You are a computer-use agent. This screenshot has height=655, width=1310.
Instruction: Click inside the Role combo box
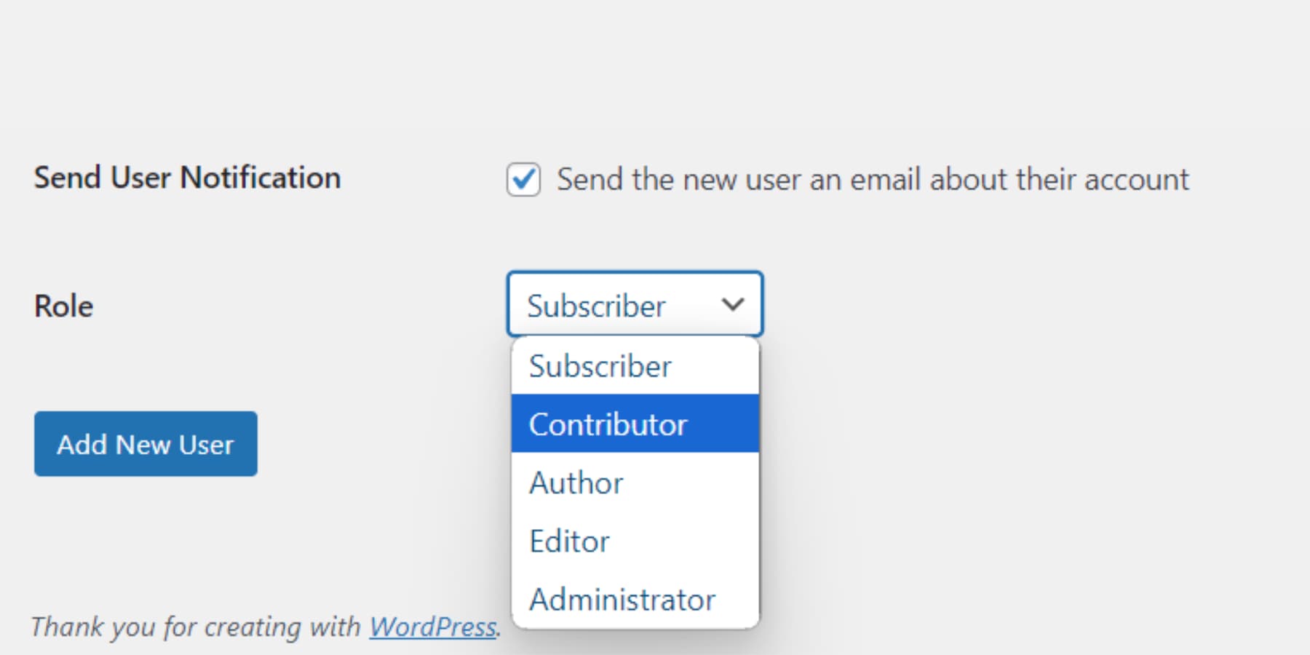(x=633, y=304)
